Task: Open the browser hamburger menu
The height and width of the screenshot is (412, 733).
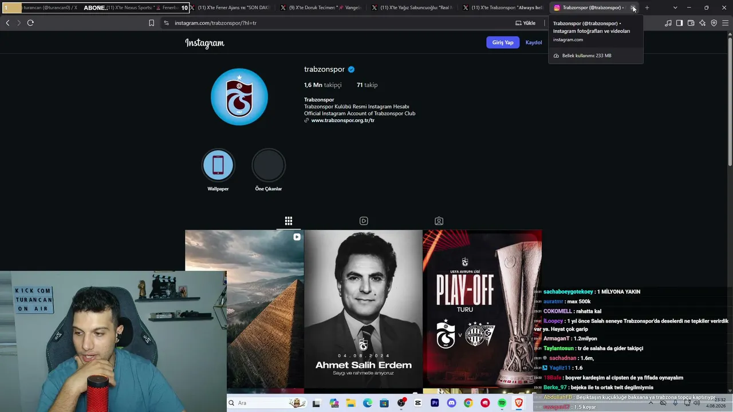Action: point(725,23)
